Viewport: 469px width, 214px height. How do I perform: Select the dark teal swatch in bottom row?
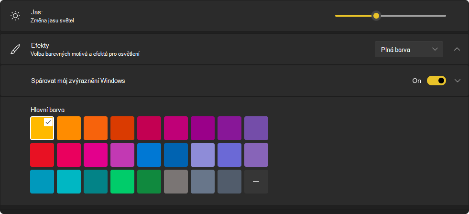coord(96,182)
